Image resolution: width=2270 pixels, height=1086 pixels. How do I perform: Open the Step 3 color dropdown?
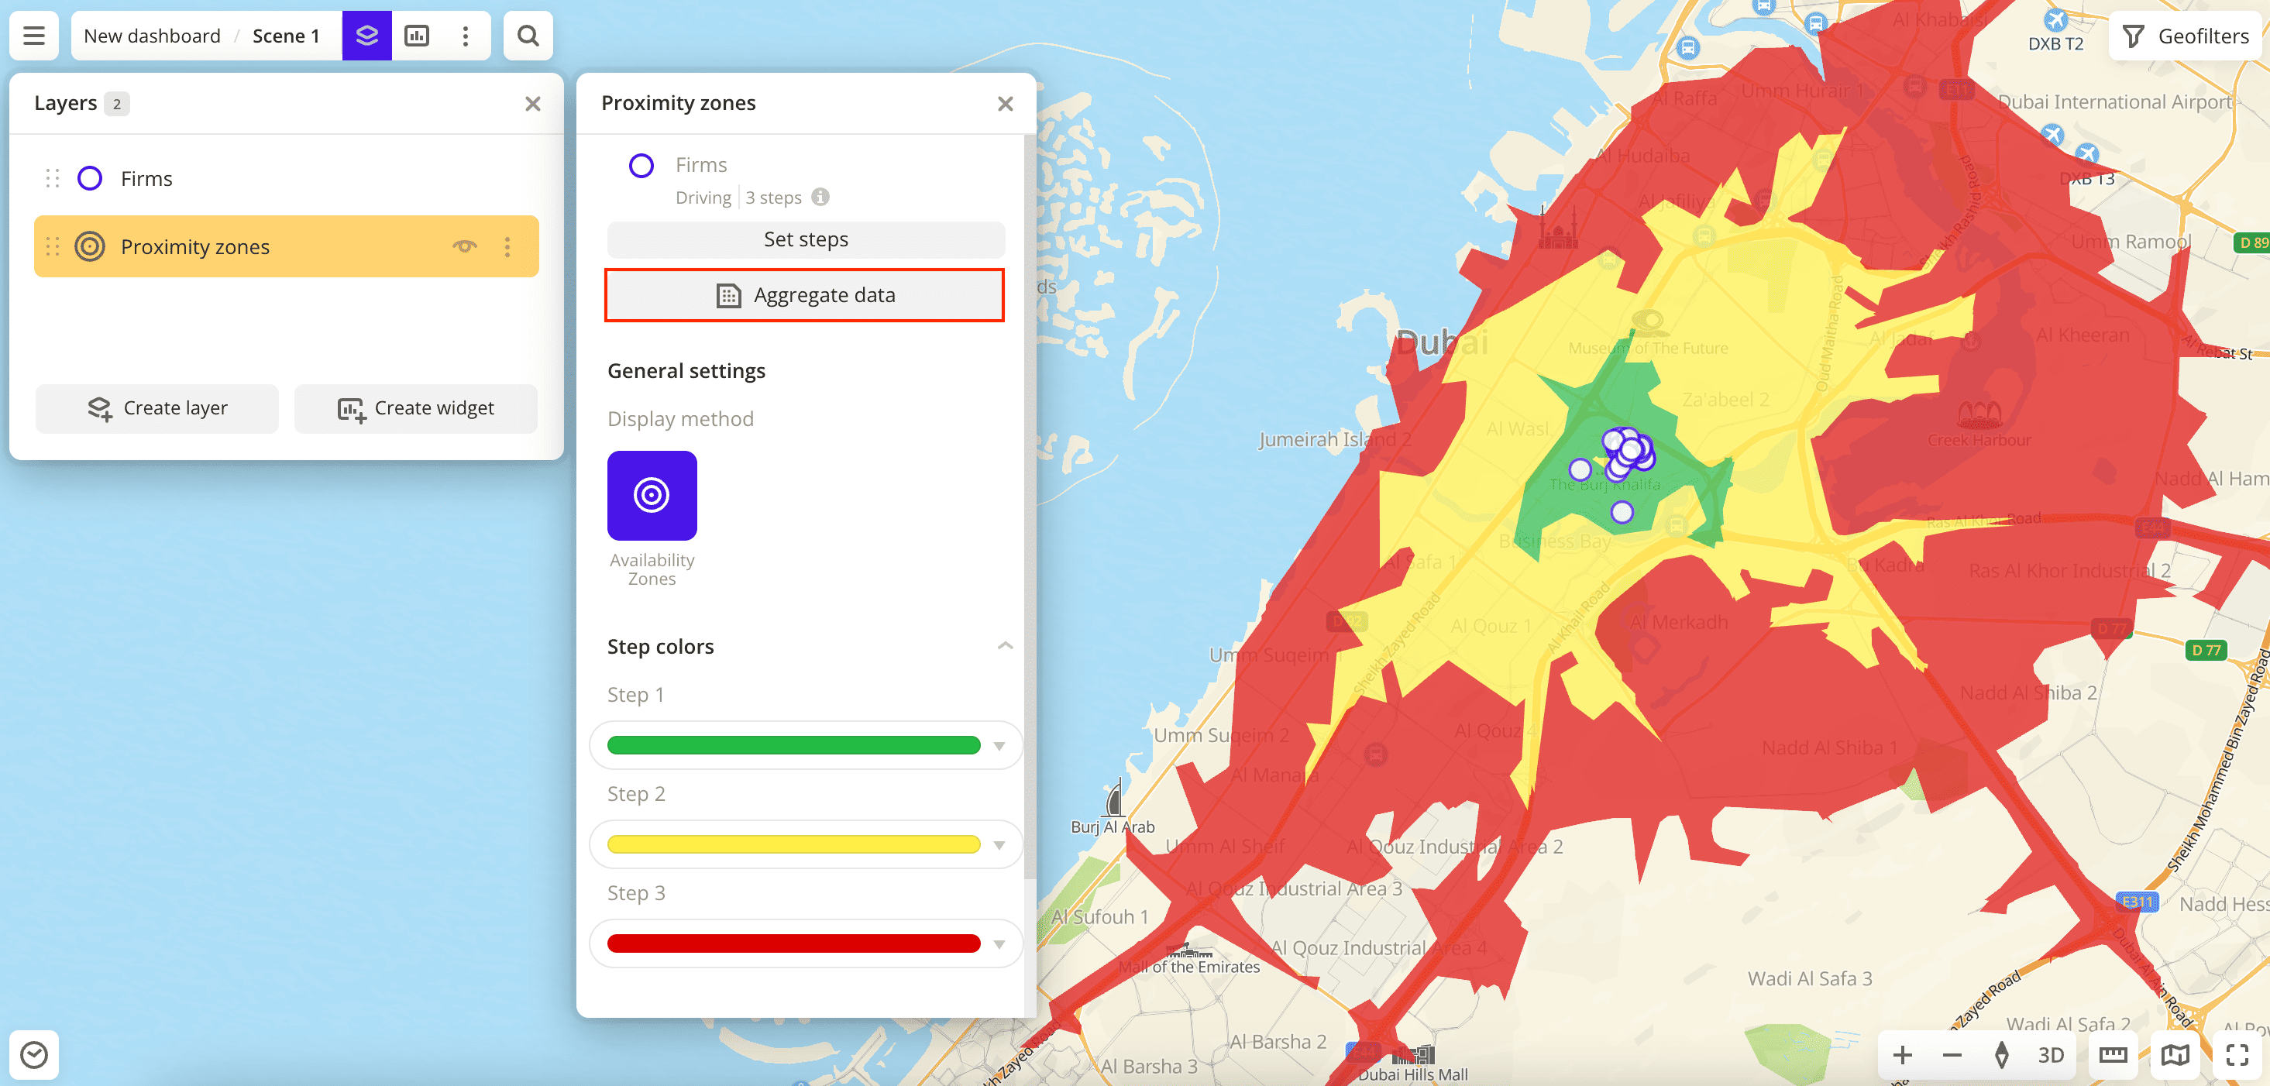(x=999, y=943)
